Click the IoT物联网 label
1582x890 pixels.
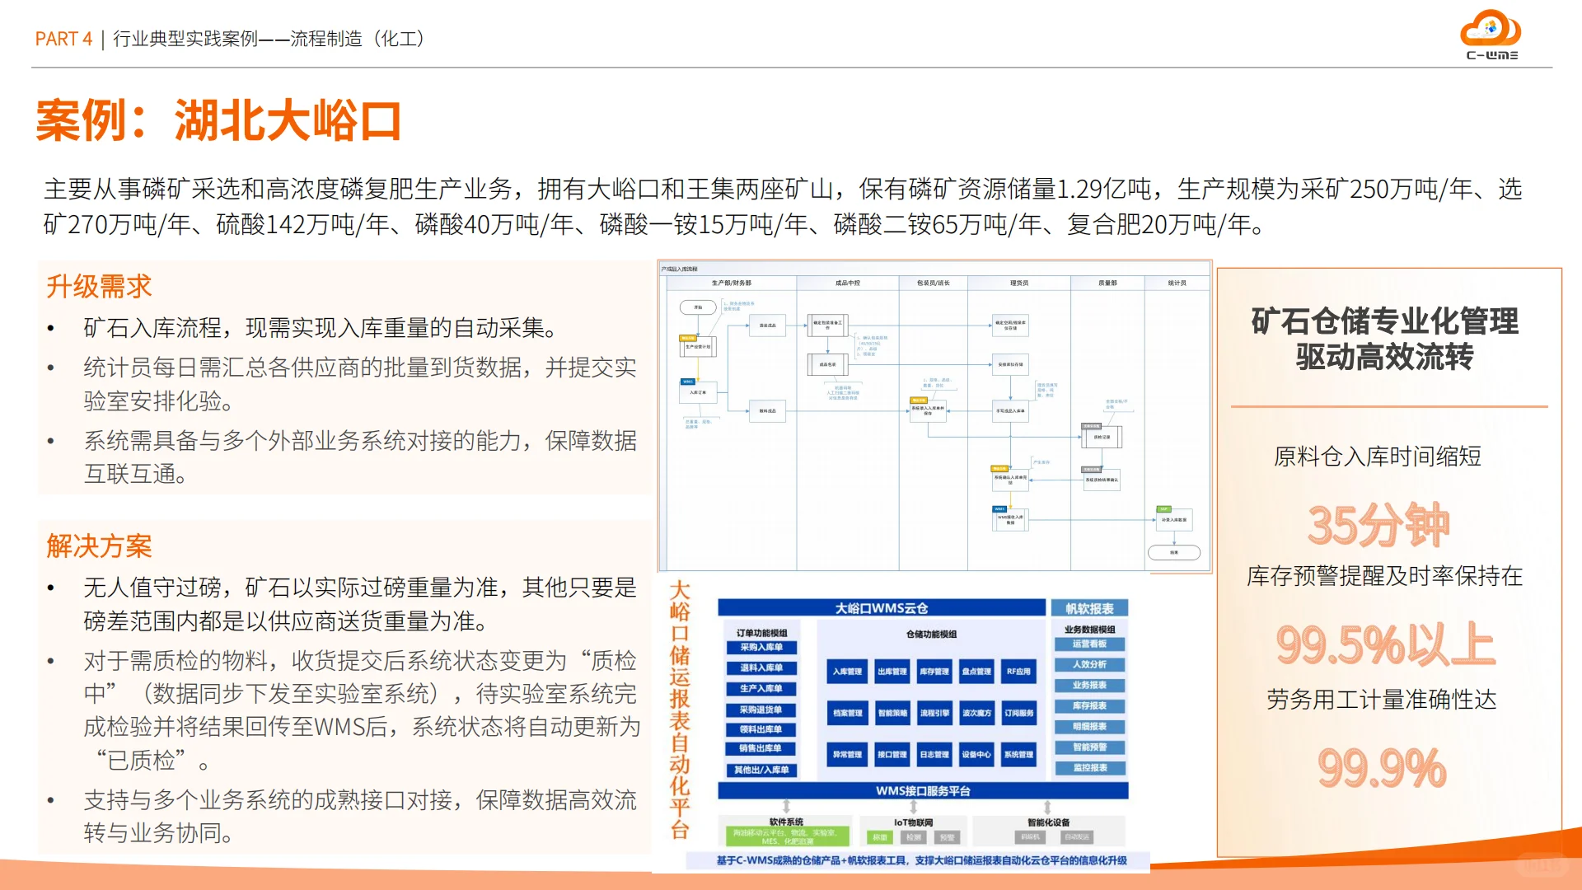[914, 822]
